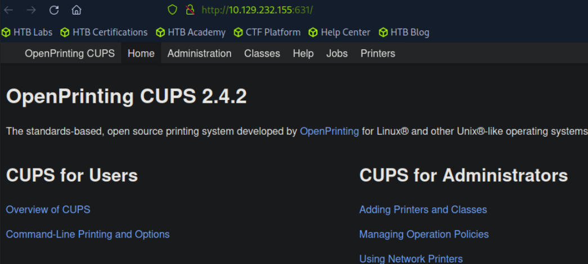
Task: Open the browser home icon
Action: (x=77, y=10)
